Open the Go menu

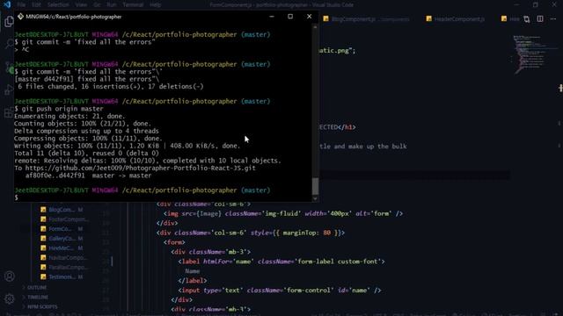tap(97, 5)
